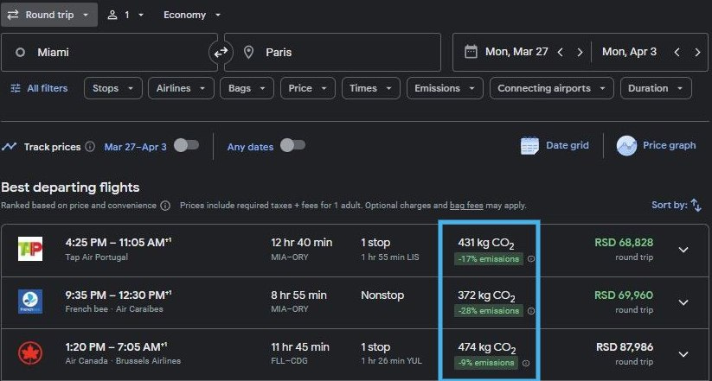Open the Date grid view
Image resolution: width=712 pixels, height=381 pixels.
pos(555,146)
